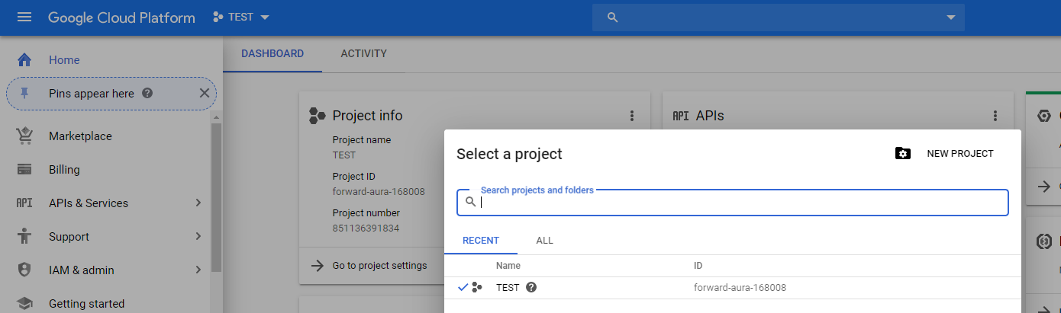Click the sidebar scroll-up arrow
Screen dimensions: 1061x313
[x=216, y=117]
